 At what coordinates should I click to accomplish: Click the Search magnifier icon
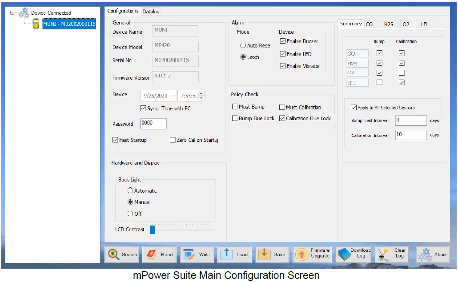tap(113, 254)
